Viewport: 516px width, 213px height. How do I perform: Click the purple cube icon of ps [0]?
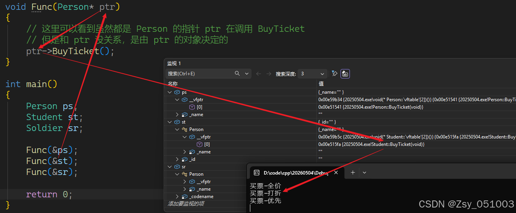coord(192,107)
